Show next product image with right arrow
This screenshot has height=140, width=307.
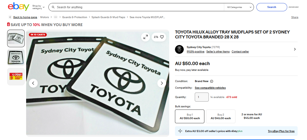[161, 83]
